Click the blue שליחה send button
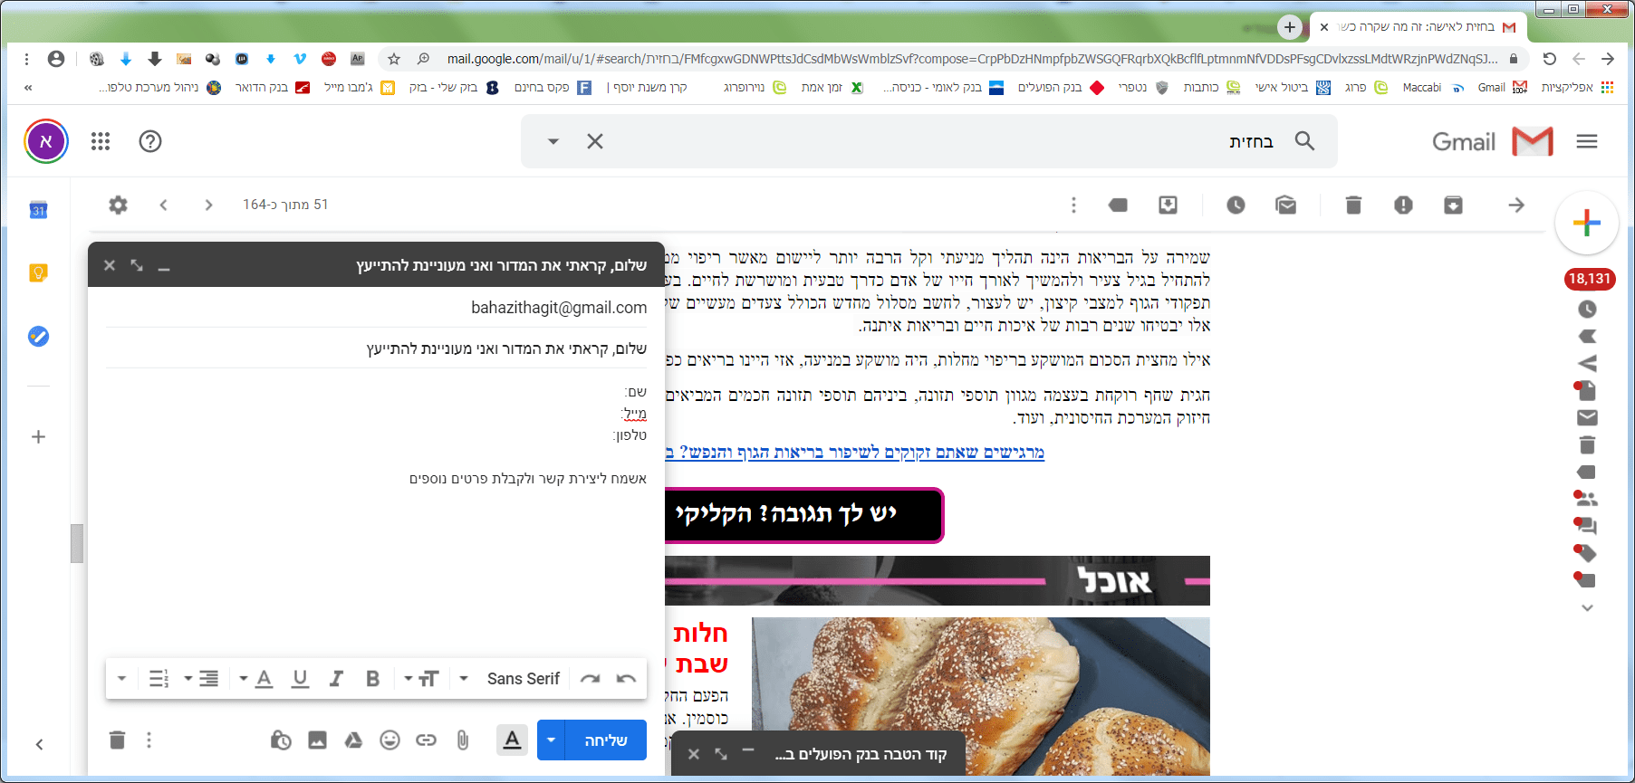This screenshot has width=1635, height=783. tap(606, 740)
